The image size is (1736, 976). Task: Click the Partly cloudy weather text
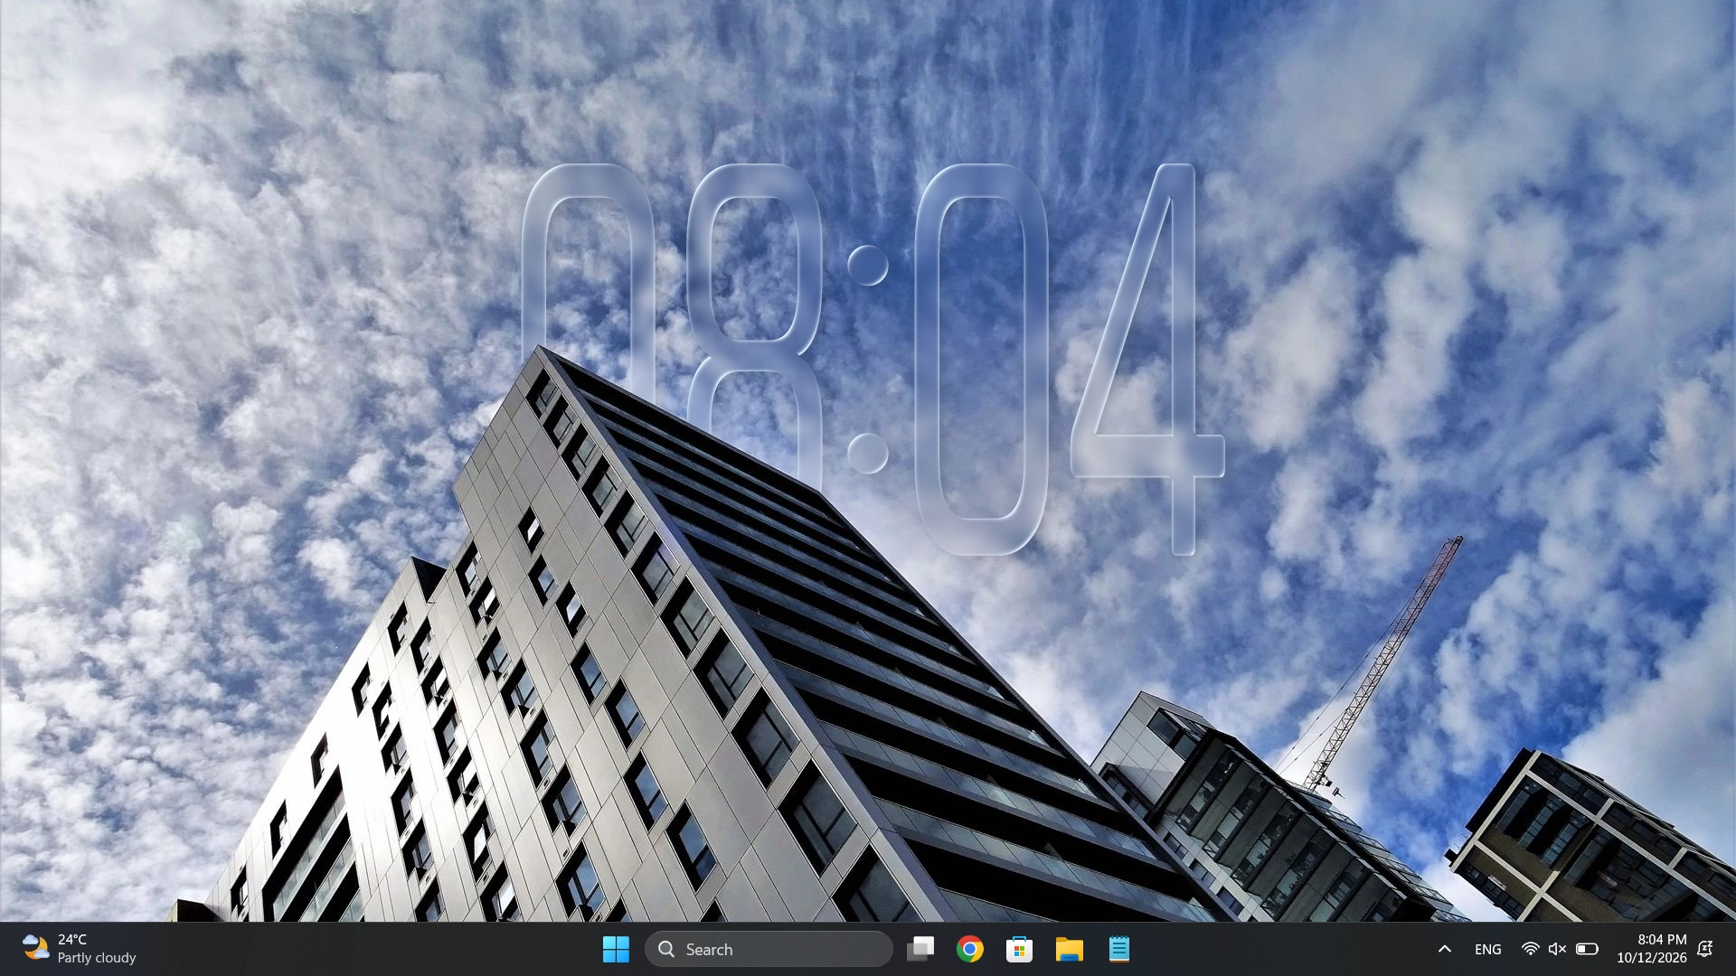pos(97,958)
